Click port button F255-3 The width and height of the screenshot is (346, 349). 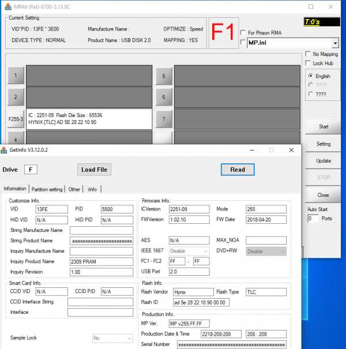[16, 119]
